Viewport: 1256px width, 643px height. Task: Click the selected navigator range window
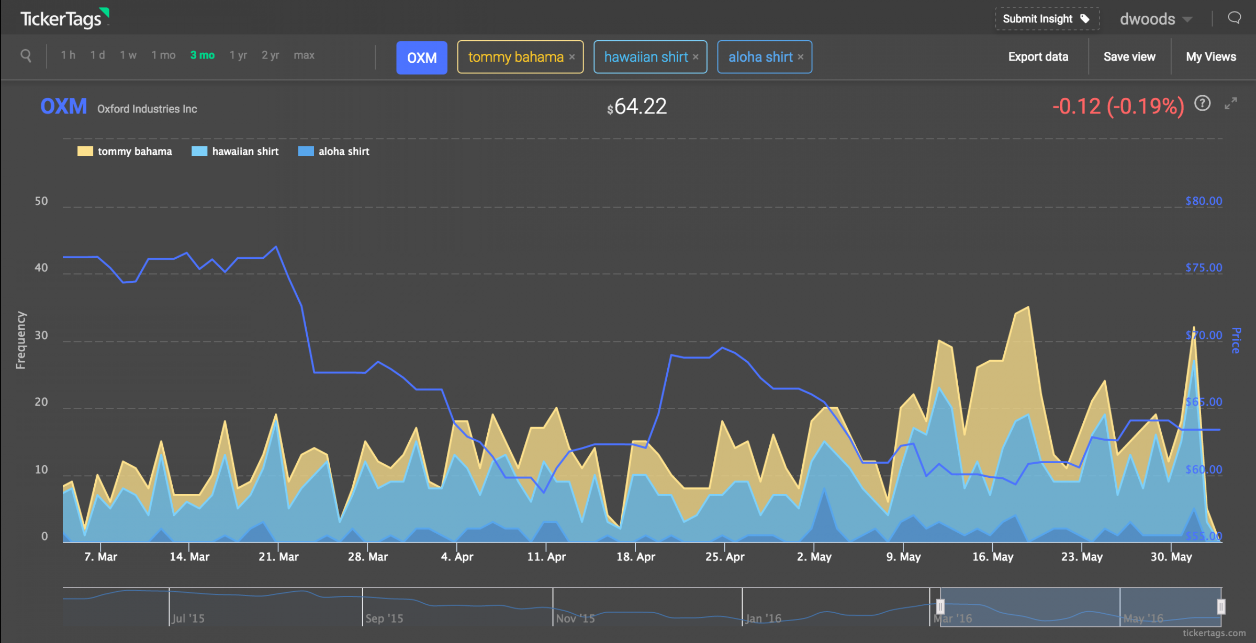1081,606
